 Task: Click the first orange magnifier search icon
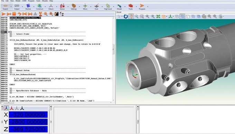point(46,14)
